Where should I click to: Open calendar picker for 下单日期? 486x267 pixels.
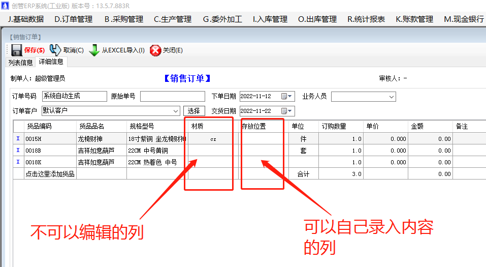coord(287,96)
